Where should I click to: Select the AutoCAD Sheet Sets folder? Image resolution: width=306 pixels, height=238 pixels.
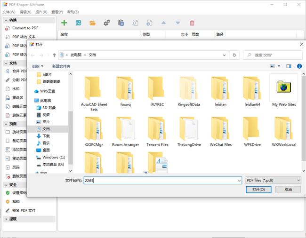(x=94, y=94)
